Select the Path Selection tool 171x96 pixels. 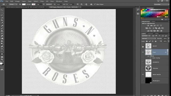click(x=2, y=51)
